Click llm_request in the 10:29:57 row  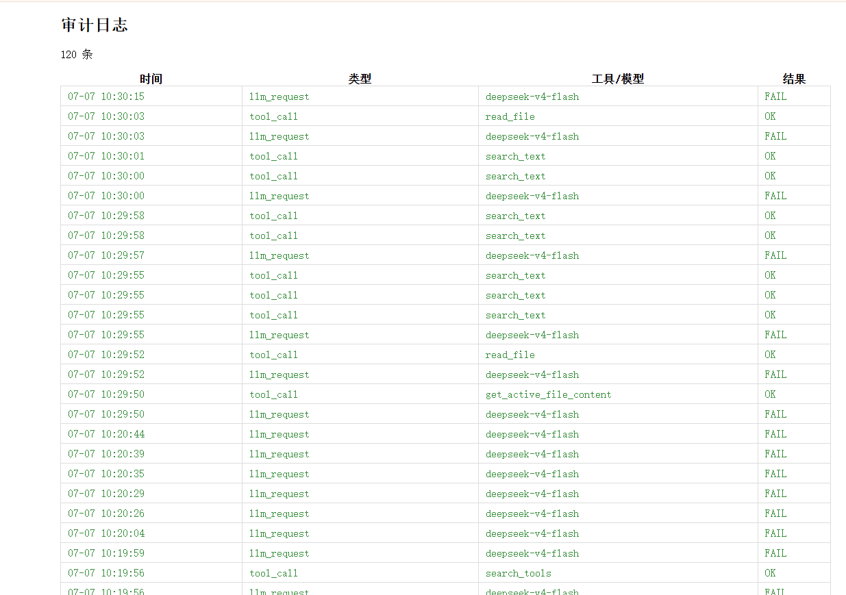click(x=279, y=255)
